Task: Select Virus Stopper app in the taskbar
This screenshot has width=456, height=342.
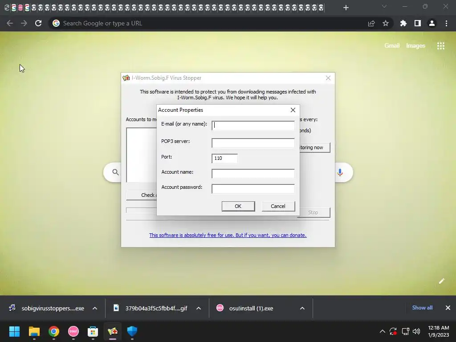Action: coord(113,331)
